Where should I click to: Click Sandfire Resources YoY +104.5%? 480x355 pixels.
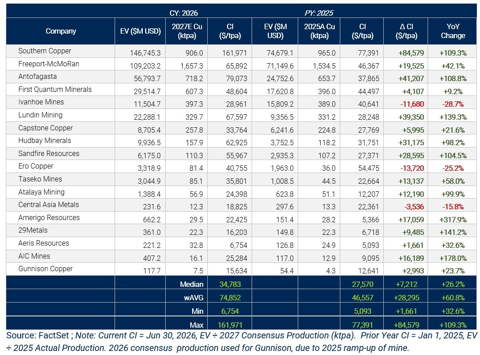pyautogui.click(x=453, y=156)
